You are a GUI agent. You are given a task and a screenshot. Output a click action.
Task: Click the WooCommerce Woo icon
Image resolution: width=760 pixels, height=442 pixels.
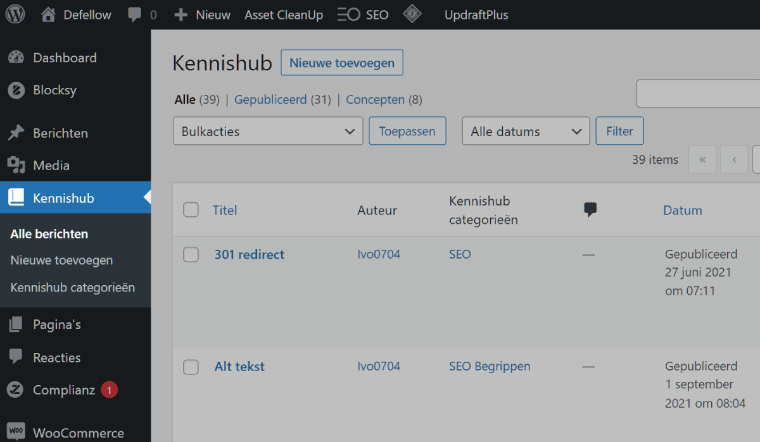[x=16, y=433]
